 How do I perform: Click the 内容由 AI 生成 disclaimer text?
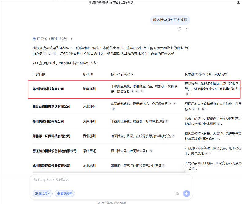(x=111, y=202)
